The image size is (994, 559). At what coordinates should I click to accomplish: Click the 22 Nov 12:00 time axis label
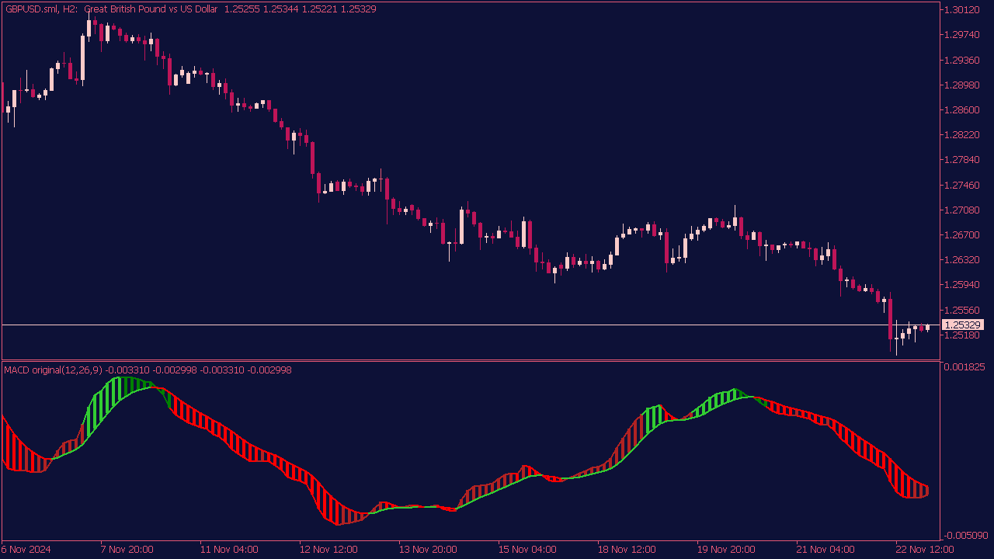925,549
